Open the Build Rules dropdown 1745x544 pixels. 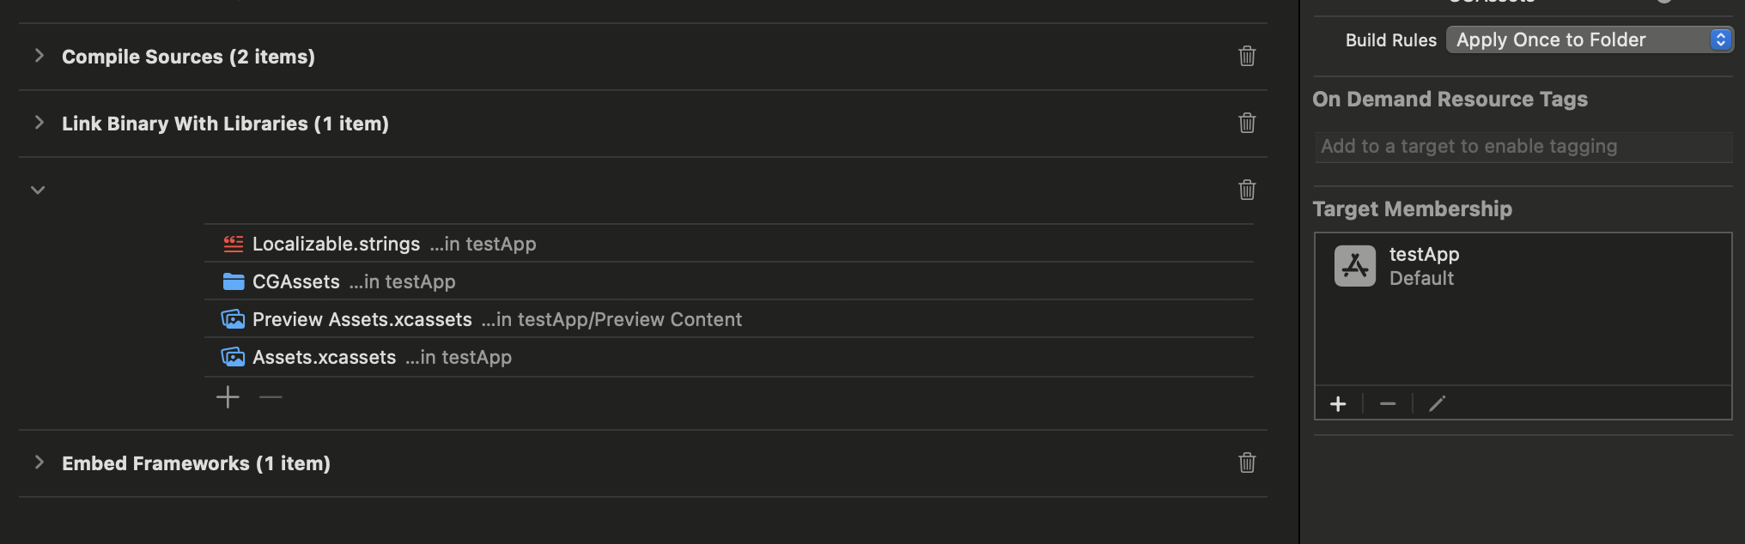click(x=1589, y=39)
